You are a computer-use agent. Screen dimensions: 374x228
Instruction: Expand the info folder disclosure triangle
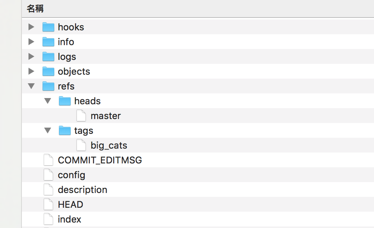[31, 42]
